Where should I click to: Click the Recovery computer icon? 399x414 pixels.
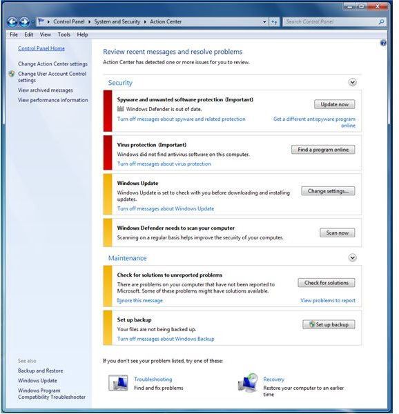248,383
